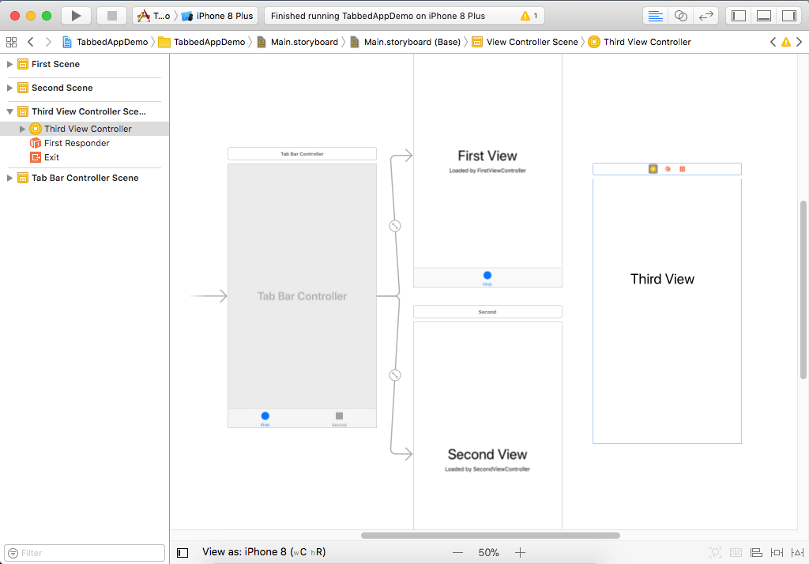Show the Version editor

click(706, 16)
